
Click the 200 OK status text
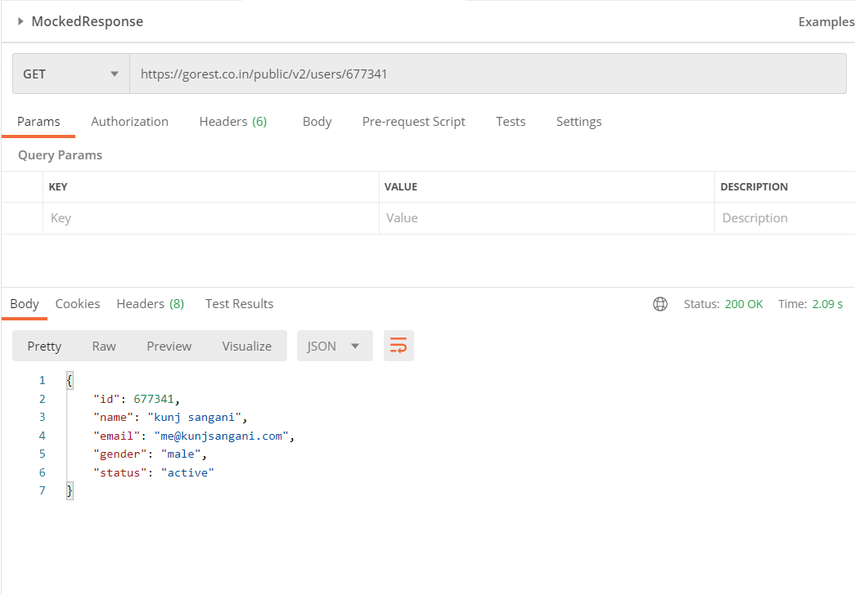tap(744, 303)
